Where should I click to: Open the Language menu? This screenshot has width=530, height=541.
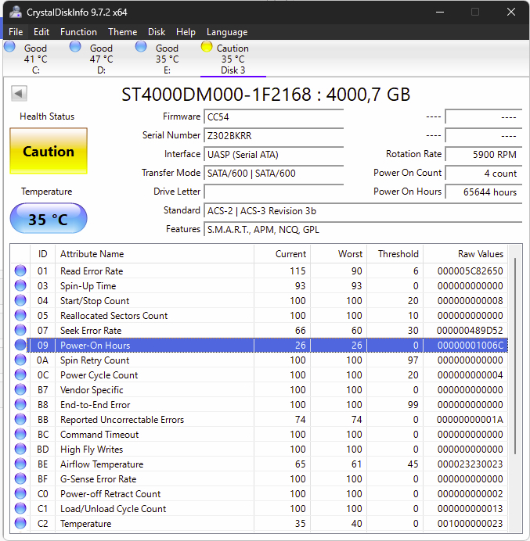[227, 32]
